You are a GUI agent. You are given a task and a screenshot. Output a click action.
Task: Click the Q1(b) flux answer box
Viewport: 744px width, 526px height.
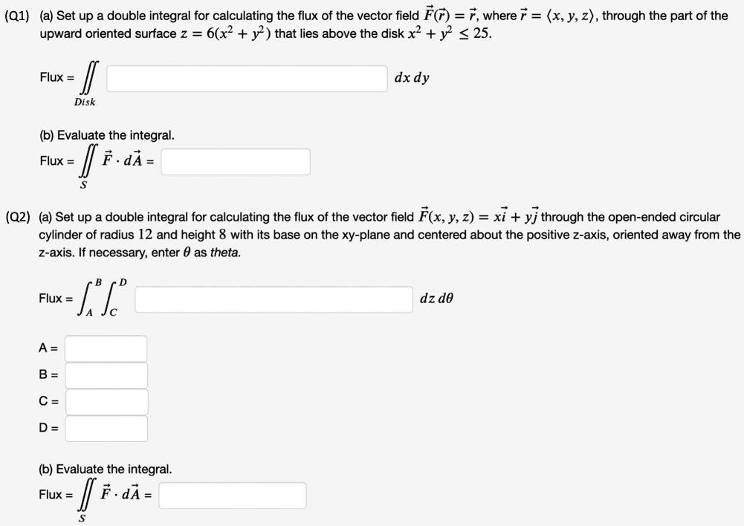pos(235,161)
